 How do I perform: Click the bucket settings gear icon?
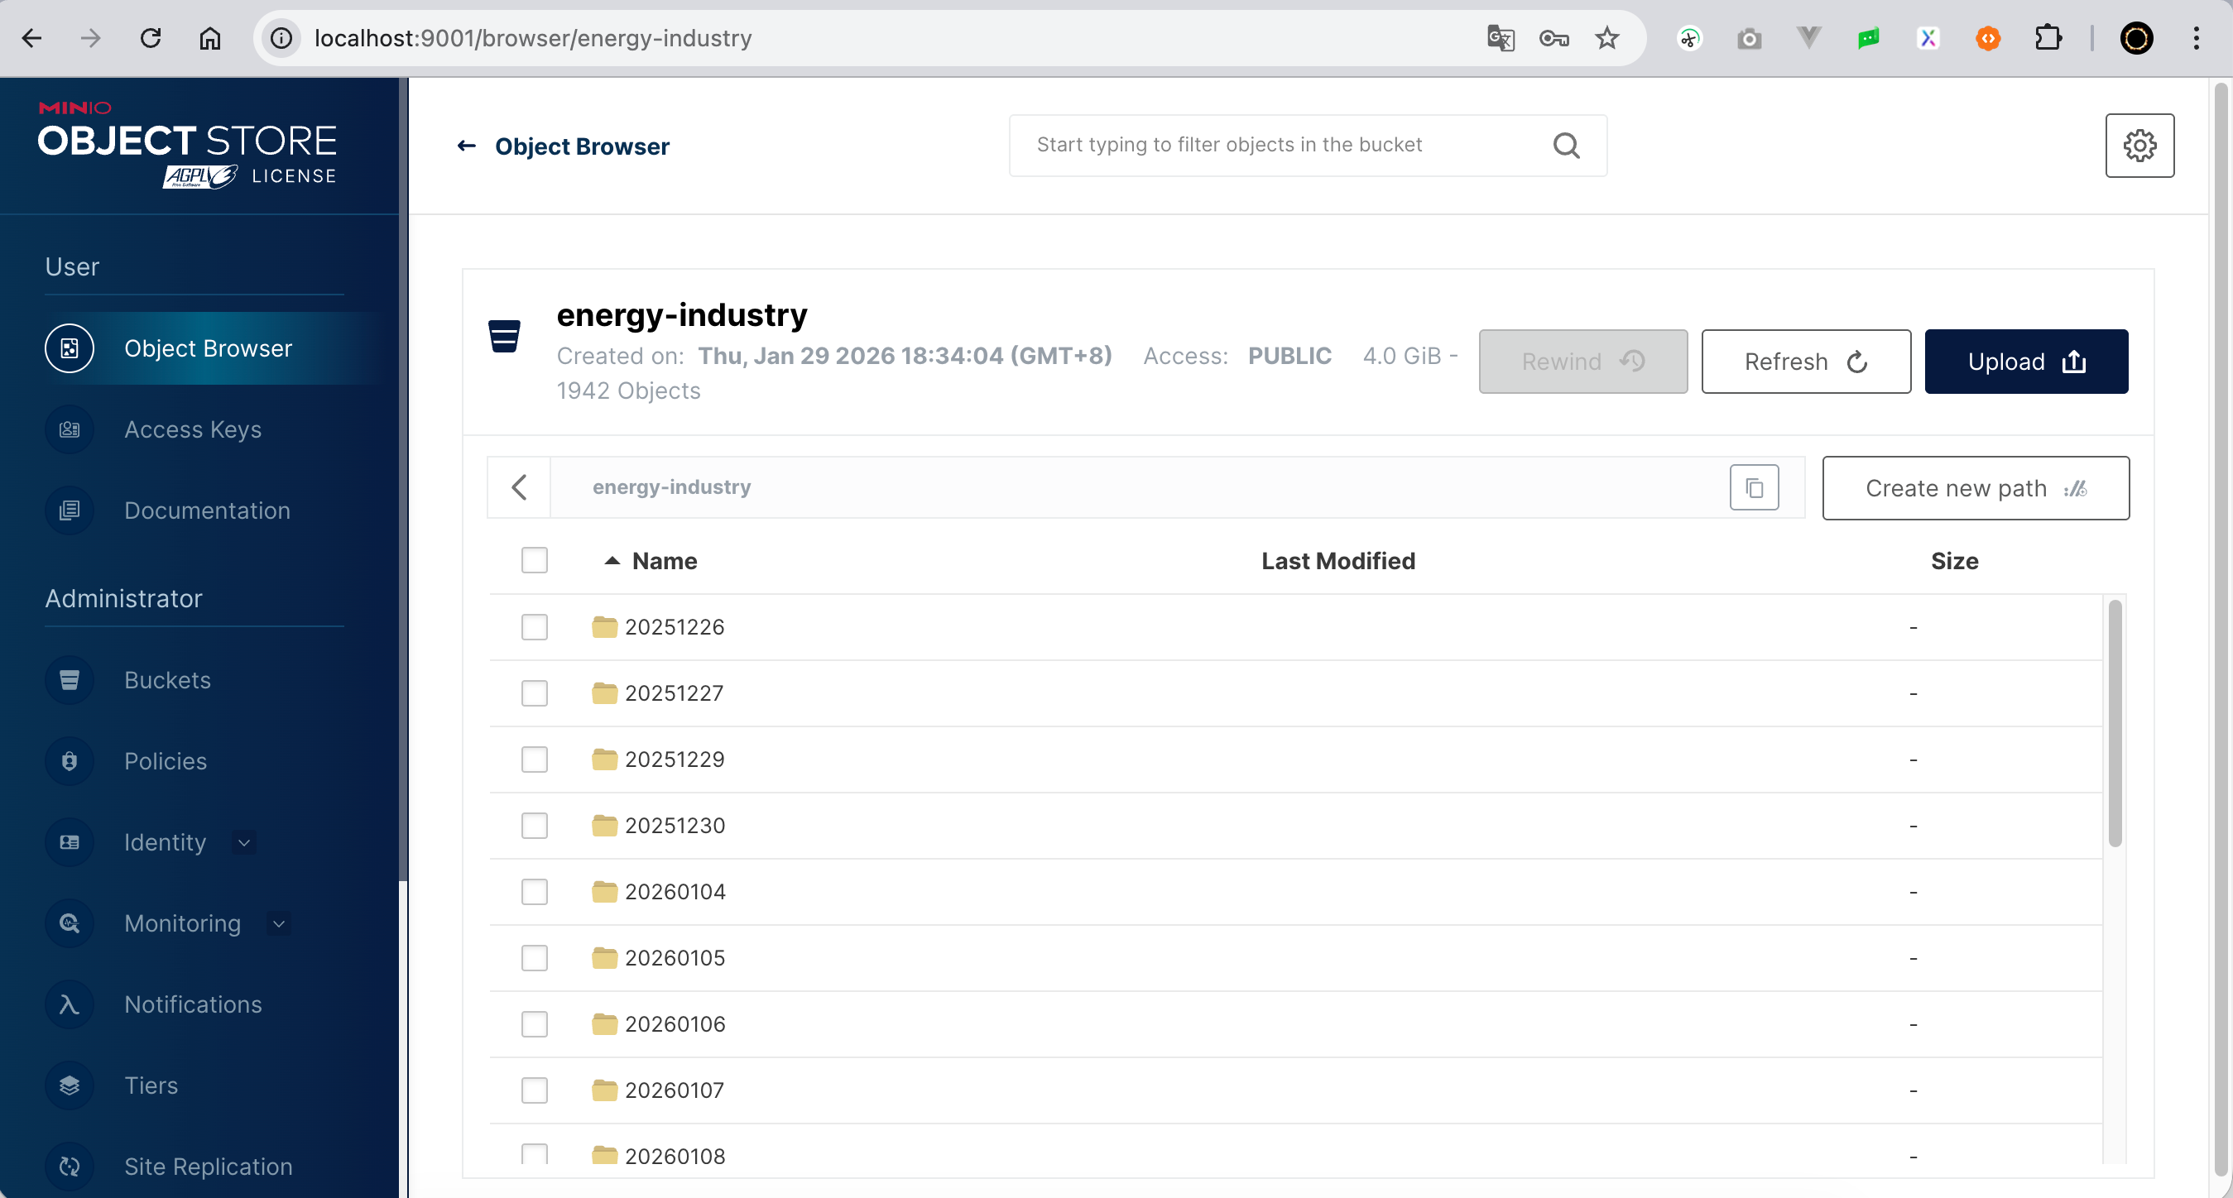[x=2139, y=146]
